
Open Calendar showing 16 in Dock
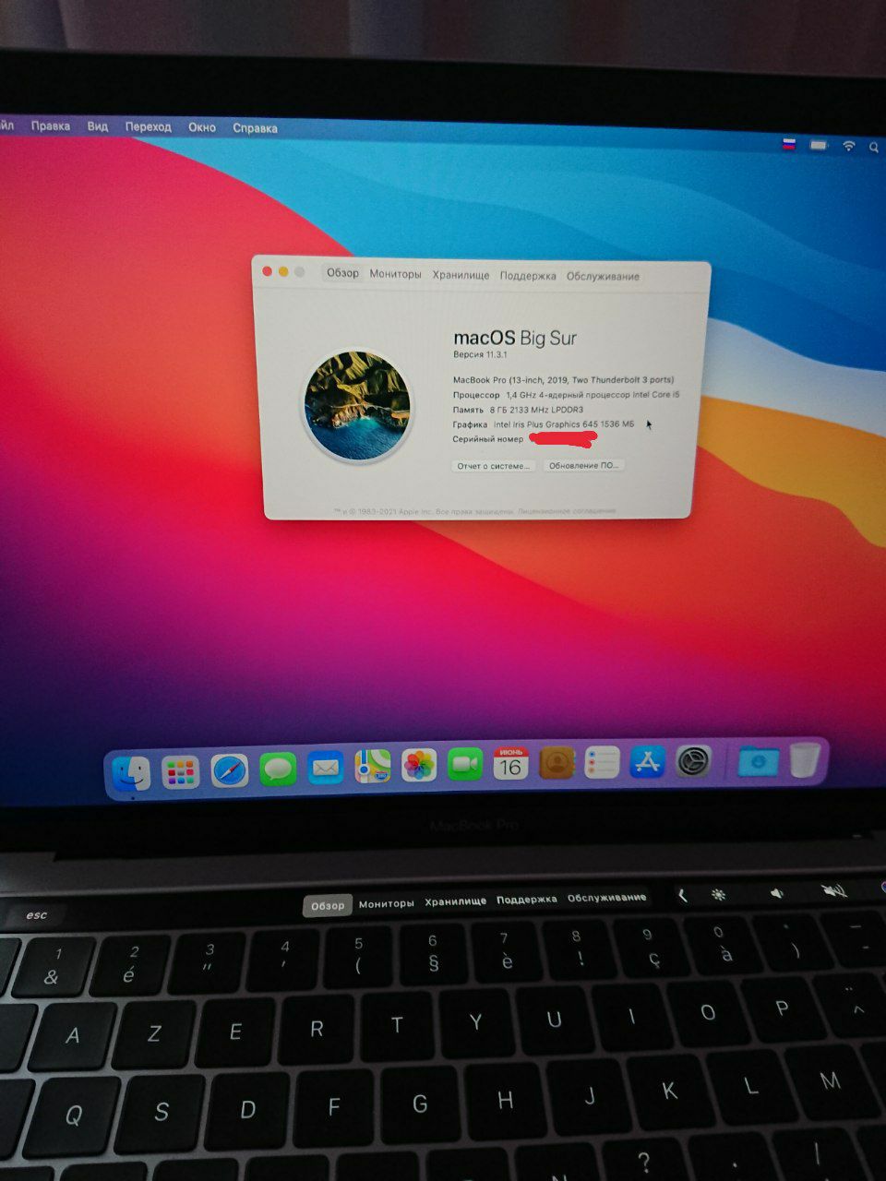click(x=510, y=763)
